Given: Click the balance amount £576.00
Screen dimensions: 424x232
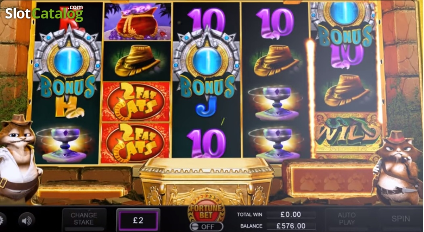Looking at the screenshot, I should (x=291, y=226).
